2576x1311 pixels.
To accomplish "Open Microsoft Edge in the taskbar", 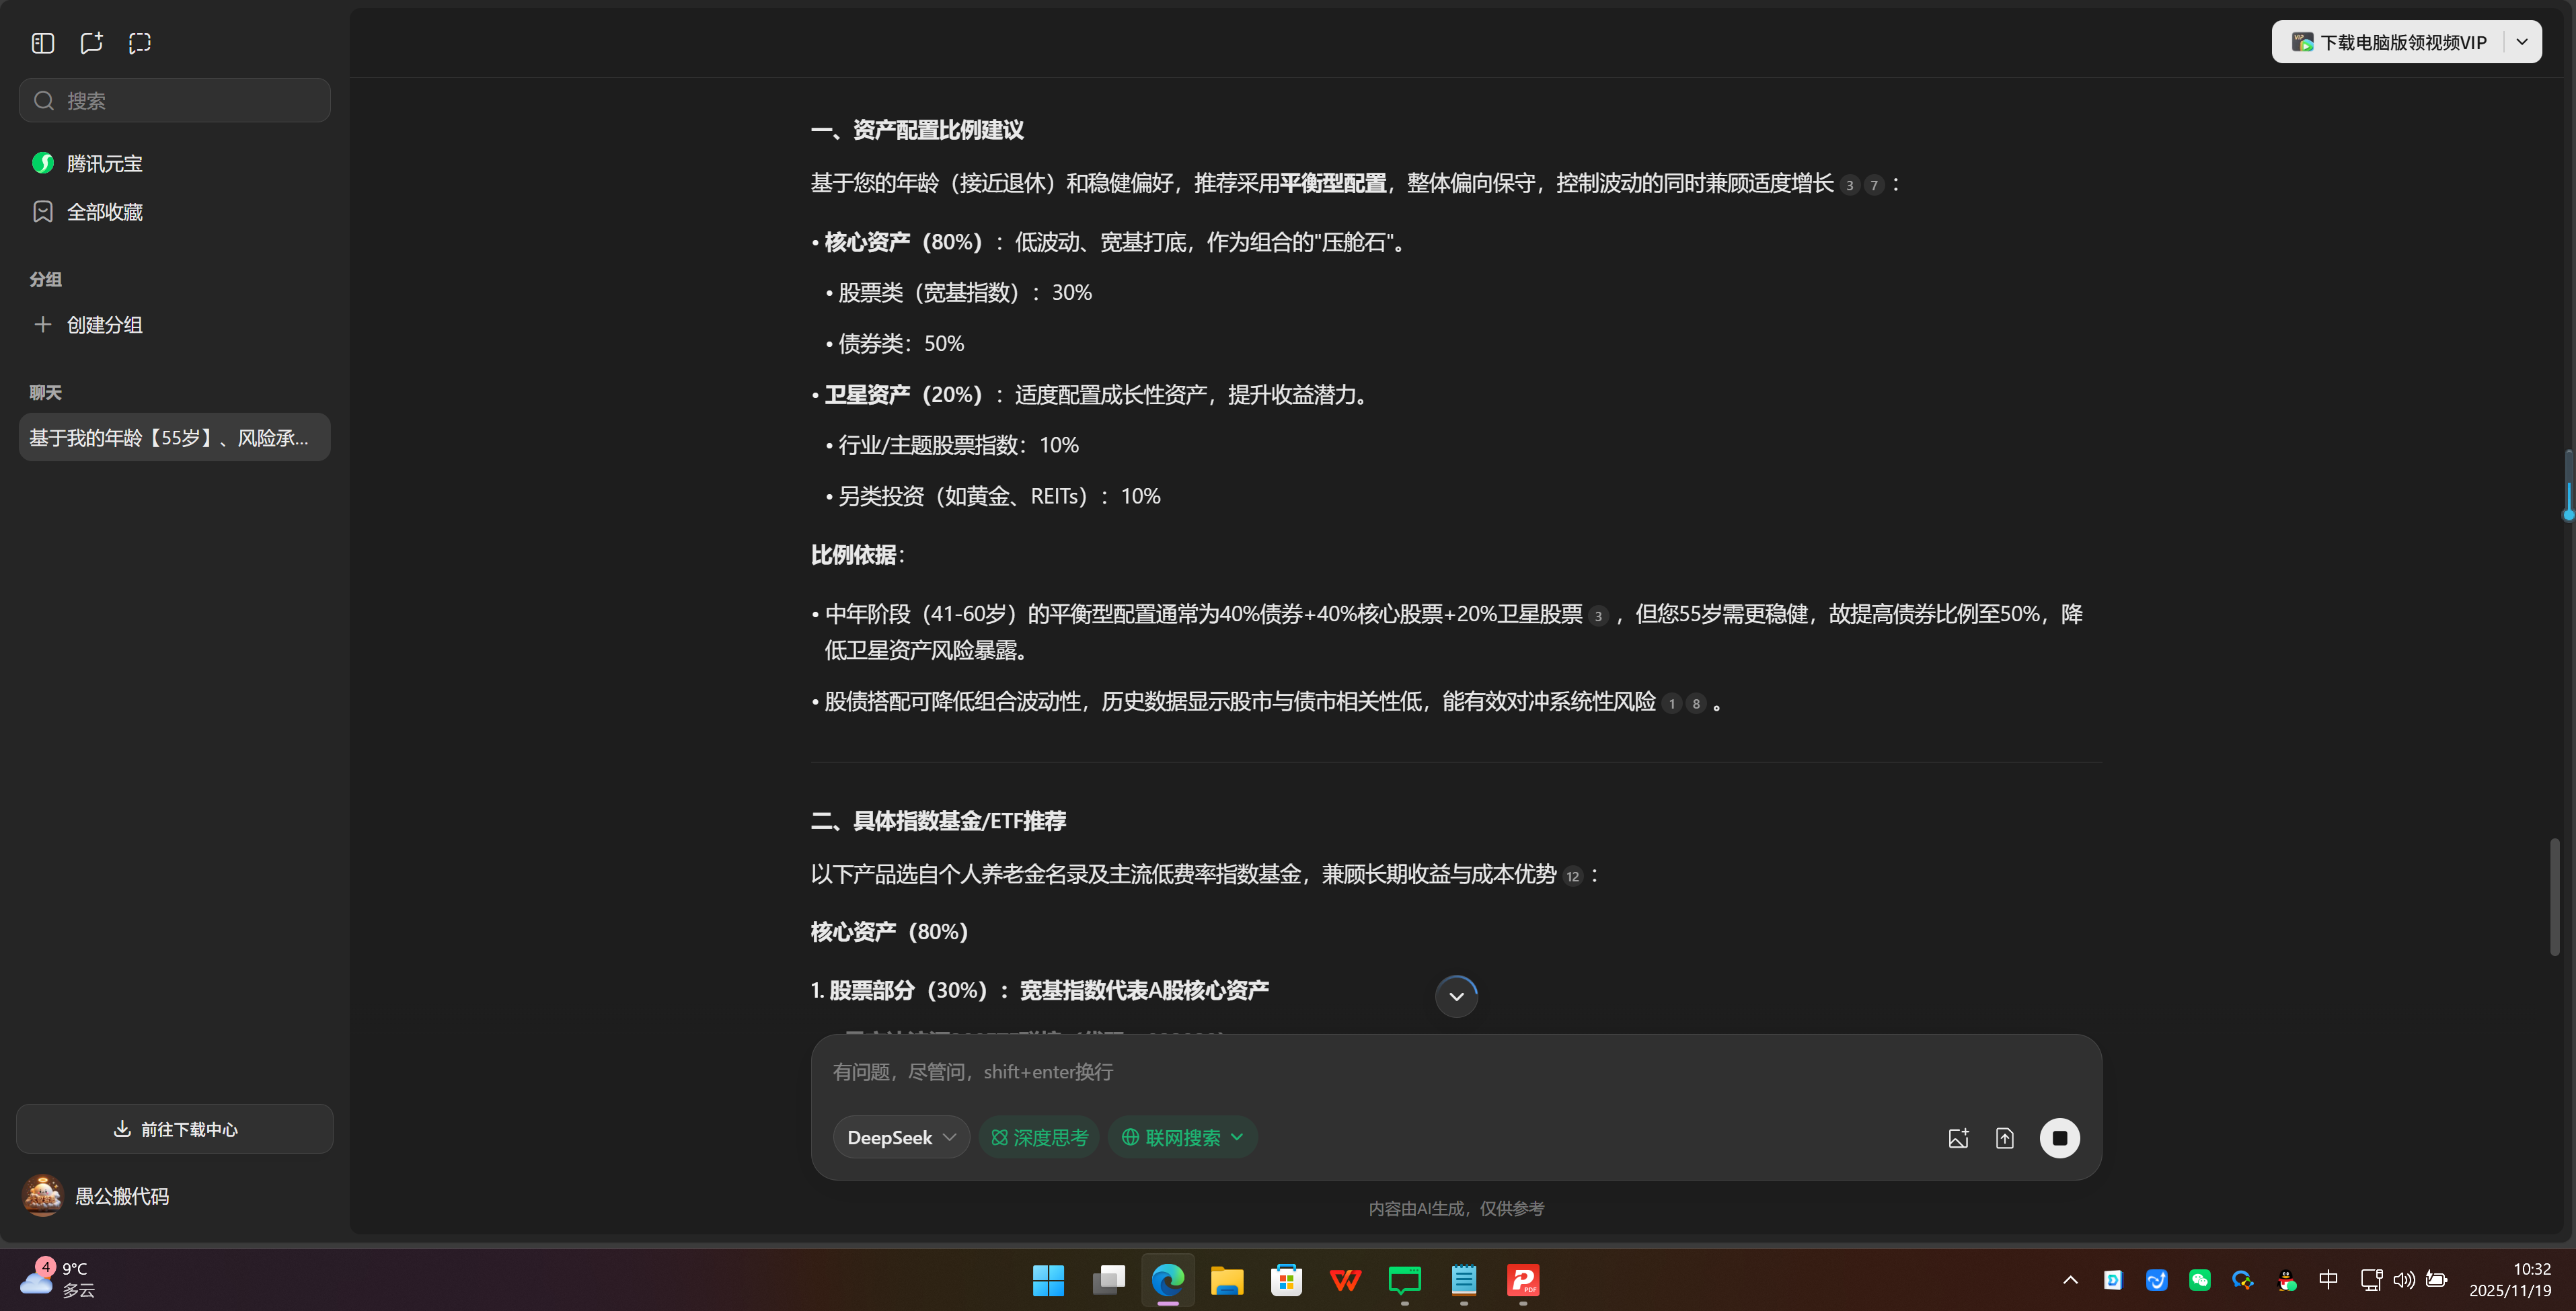I will pyautogui.click(x=1167, y=1280).
